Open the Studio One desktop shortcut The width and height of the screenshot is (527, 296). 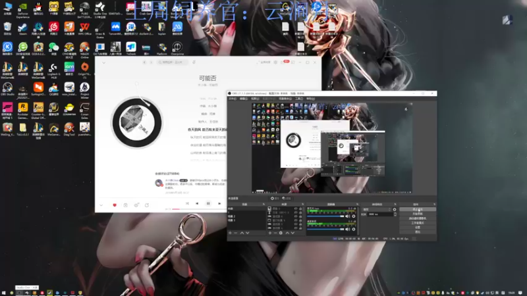point(100,11)
